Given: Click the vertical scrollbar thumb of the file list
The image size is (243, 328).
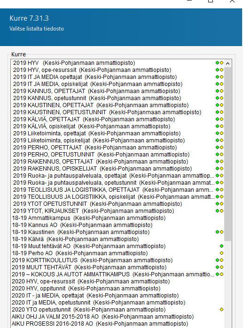Looking at the screenshot, I should pyautogui.click(x=227, y=154).
